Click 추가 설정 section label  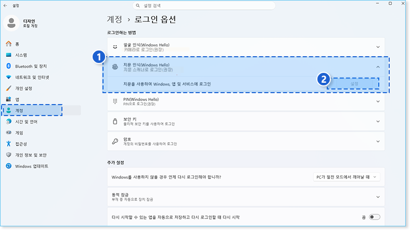point(116,162)
